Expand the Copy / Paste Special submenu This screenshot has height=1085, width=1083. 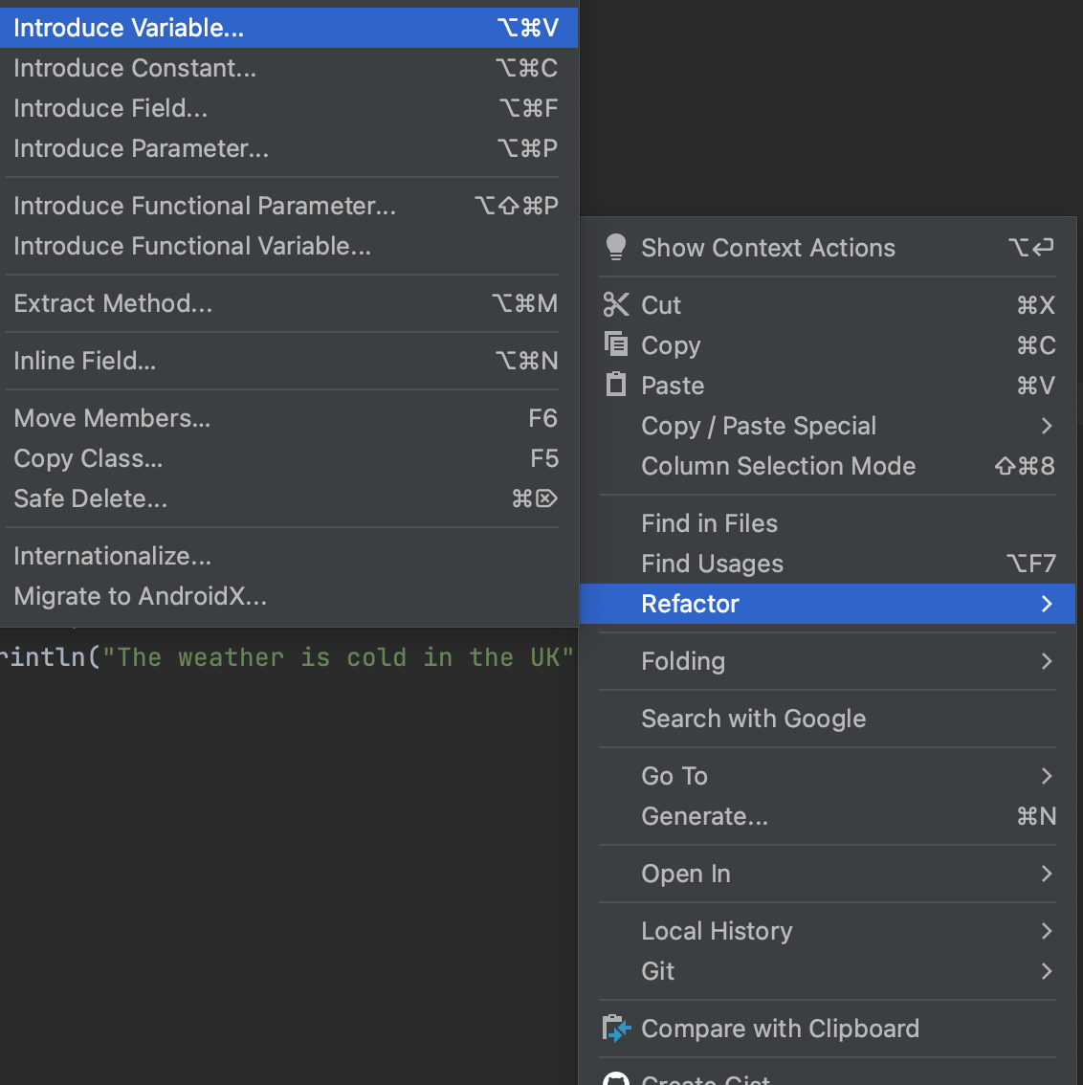(x=1047, y=426)
